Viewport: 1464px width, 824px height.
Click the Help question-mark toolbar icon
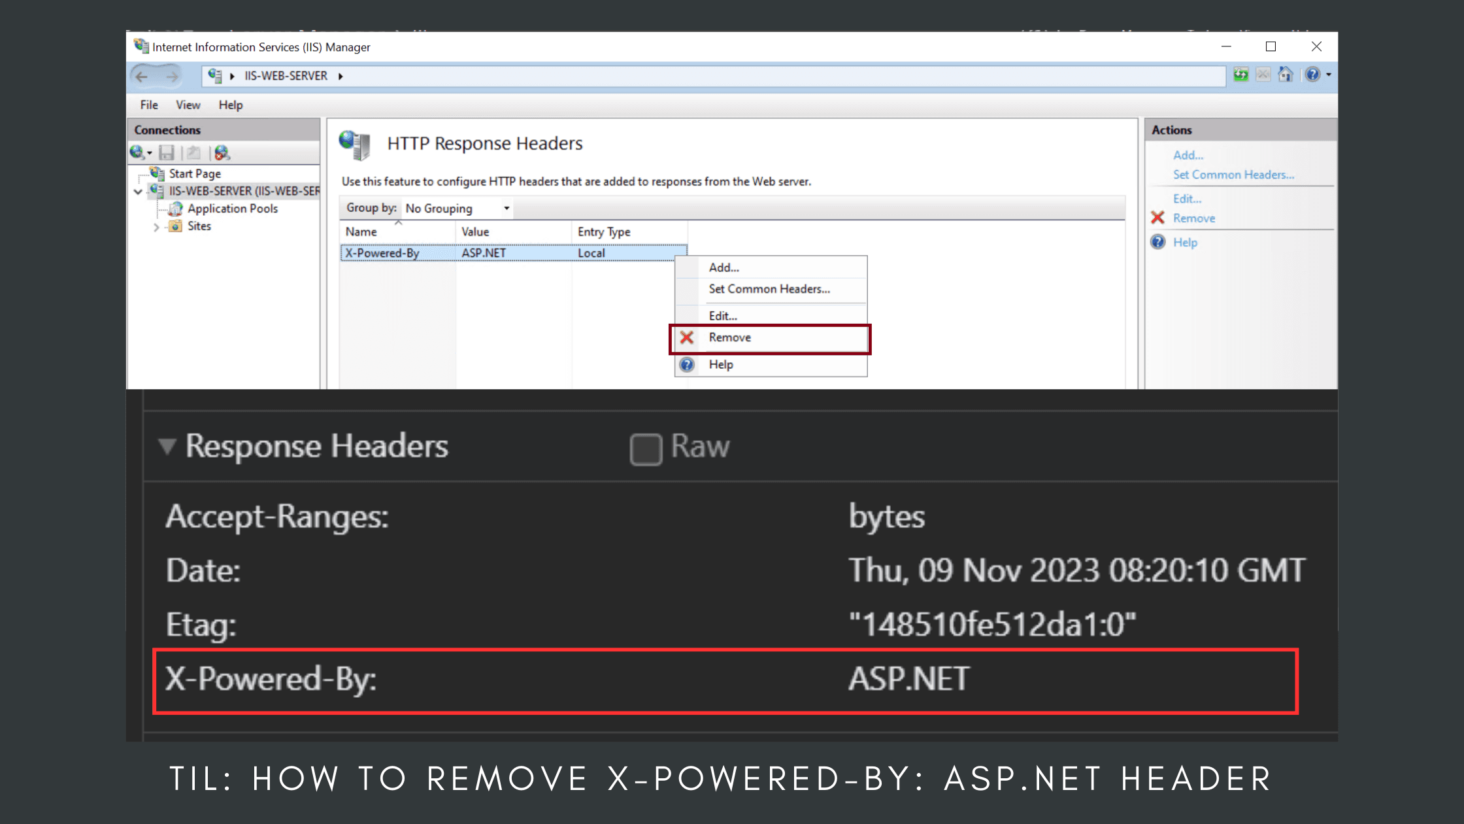click(1313, 74)
